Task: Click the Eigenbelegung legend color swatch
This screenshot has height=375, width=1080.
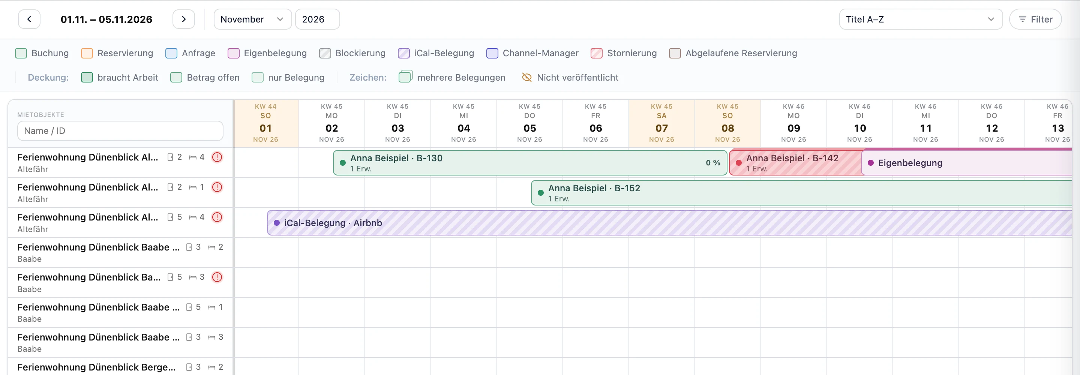Action: tap(233, 53)
